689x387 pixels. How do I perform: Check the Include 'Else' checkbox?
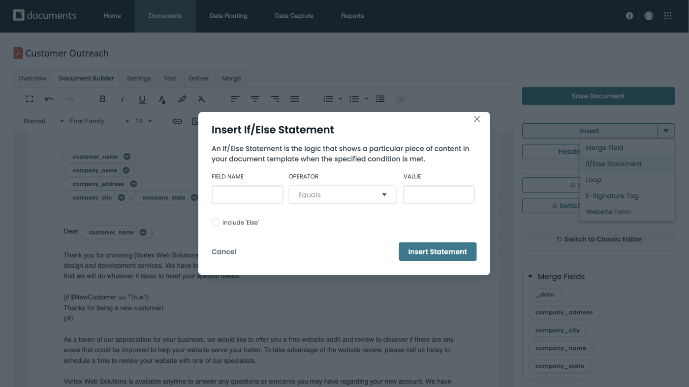[x=215, y=222]
